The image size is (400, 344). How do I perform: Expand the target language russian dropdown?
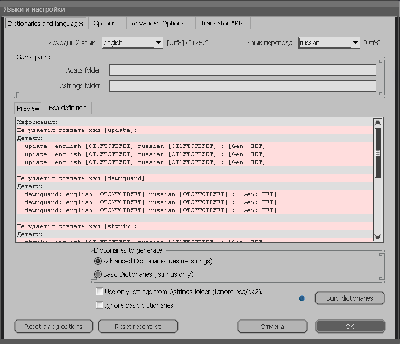pyautogui.click(x=355, y=43)
